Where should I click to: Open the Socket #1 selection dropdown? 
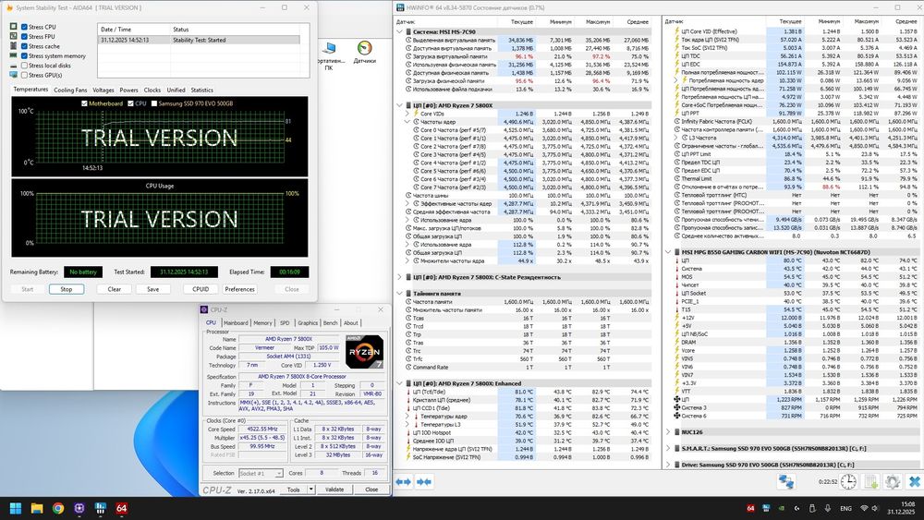point(261,474)
